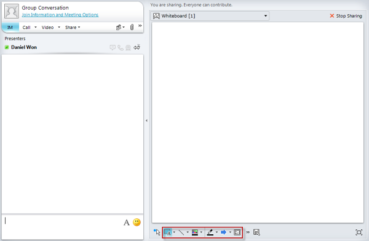Toggle full-screen view of the whiteboard
The image size is (369, 241).
[x=359, y=232]
